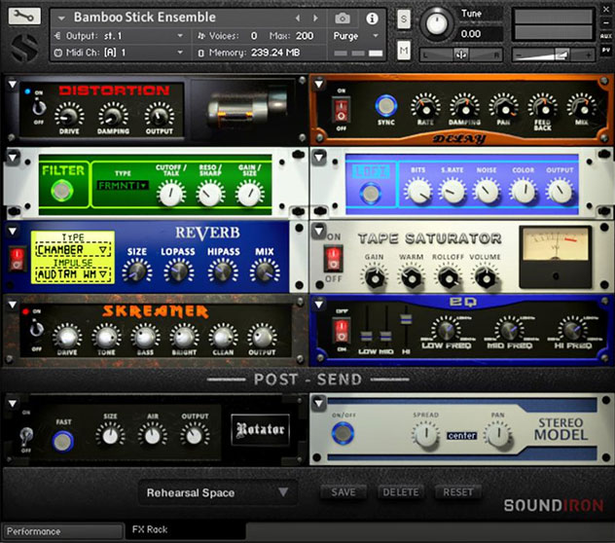Mute the instrument with M button
615x543 pixels.
point(403,50)
